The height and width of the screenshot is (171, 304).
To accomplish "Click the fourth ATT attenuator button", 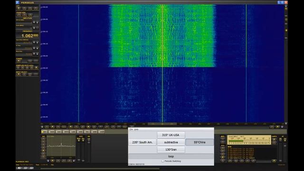I will (36, 9).
